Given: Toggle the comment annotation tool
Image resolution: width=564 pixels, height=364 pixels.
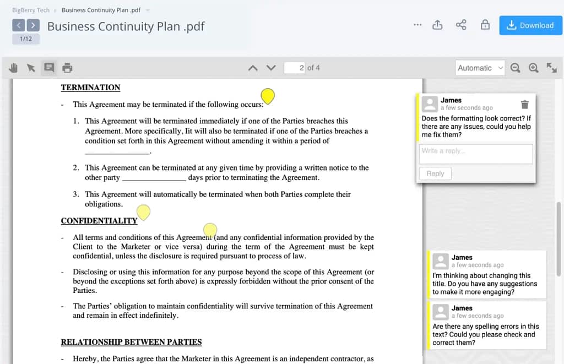Looking at the screenshot, I should tap(49, 68).
